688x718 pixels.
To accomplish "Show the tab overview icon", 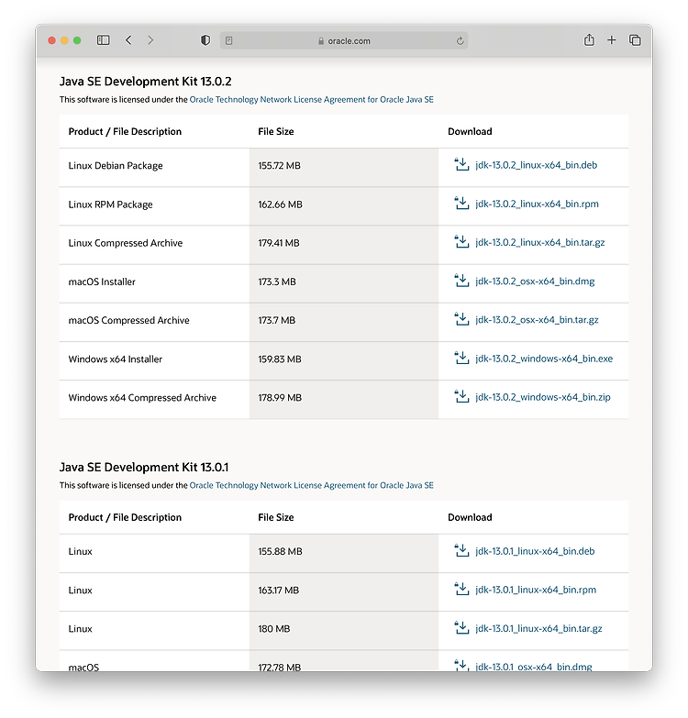I will (635, 40).
